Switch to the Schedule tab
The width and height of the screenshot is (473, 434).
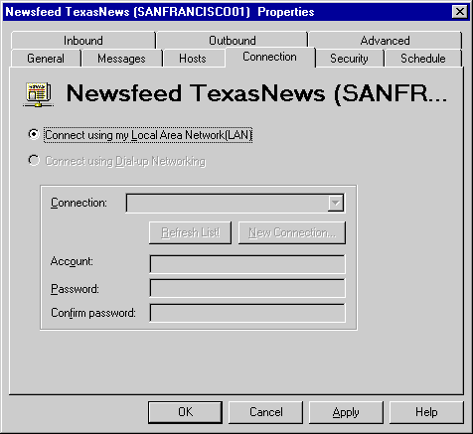point(423,59)
